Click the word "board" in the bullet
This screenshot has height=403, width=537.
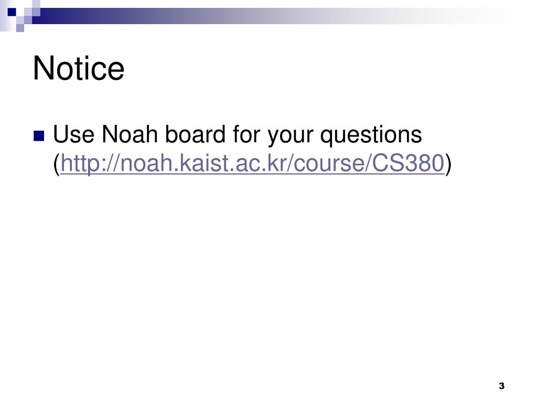[x=195, y=134]
